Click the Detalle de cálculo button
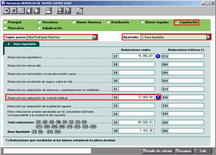This screenshot has height=155, width=216. [158, 151]
